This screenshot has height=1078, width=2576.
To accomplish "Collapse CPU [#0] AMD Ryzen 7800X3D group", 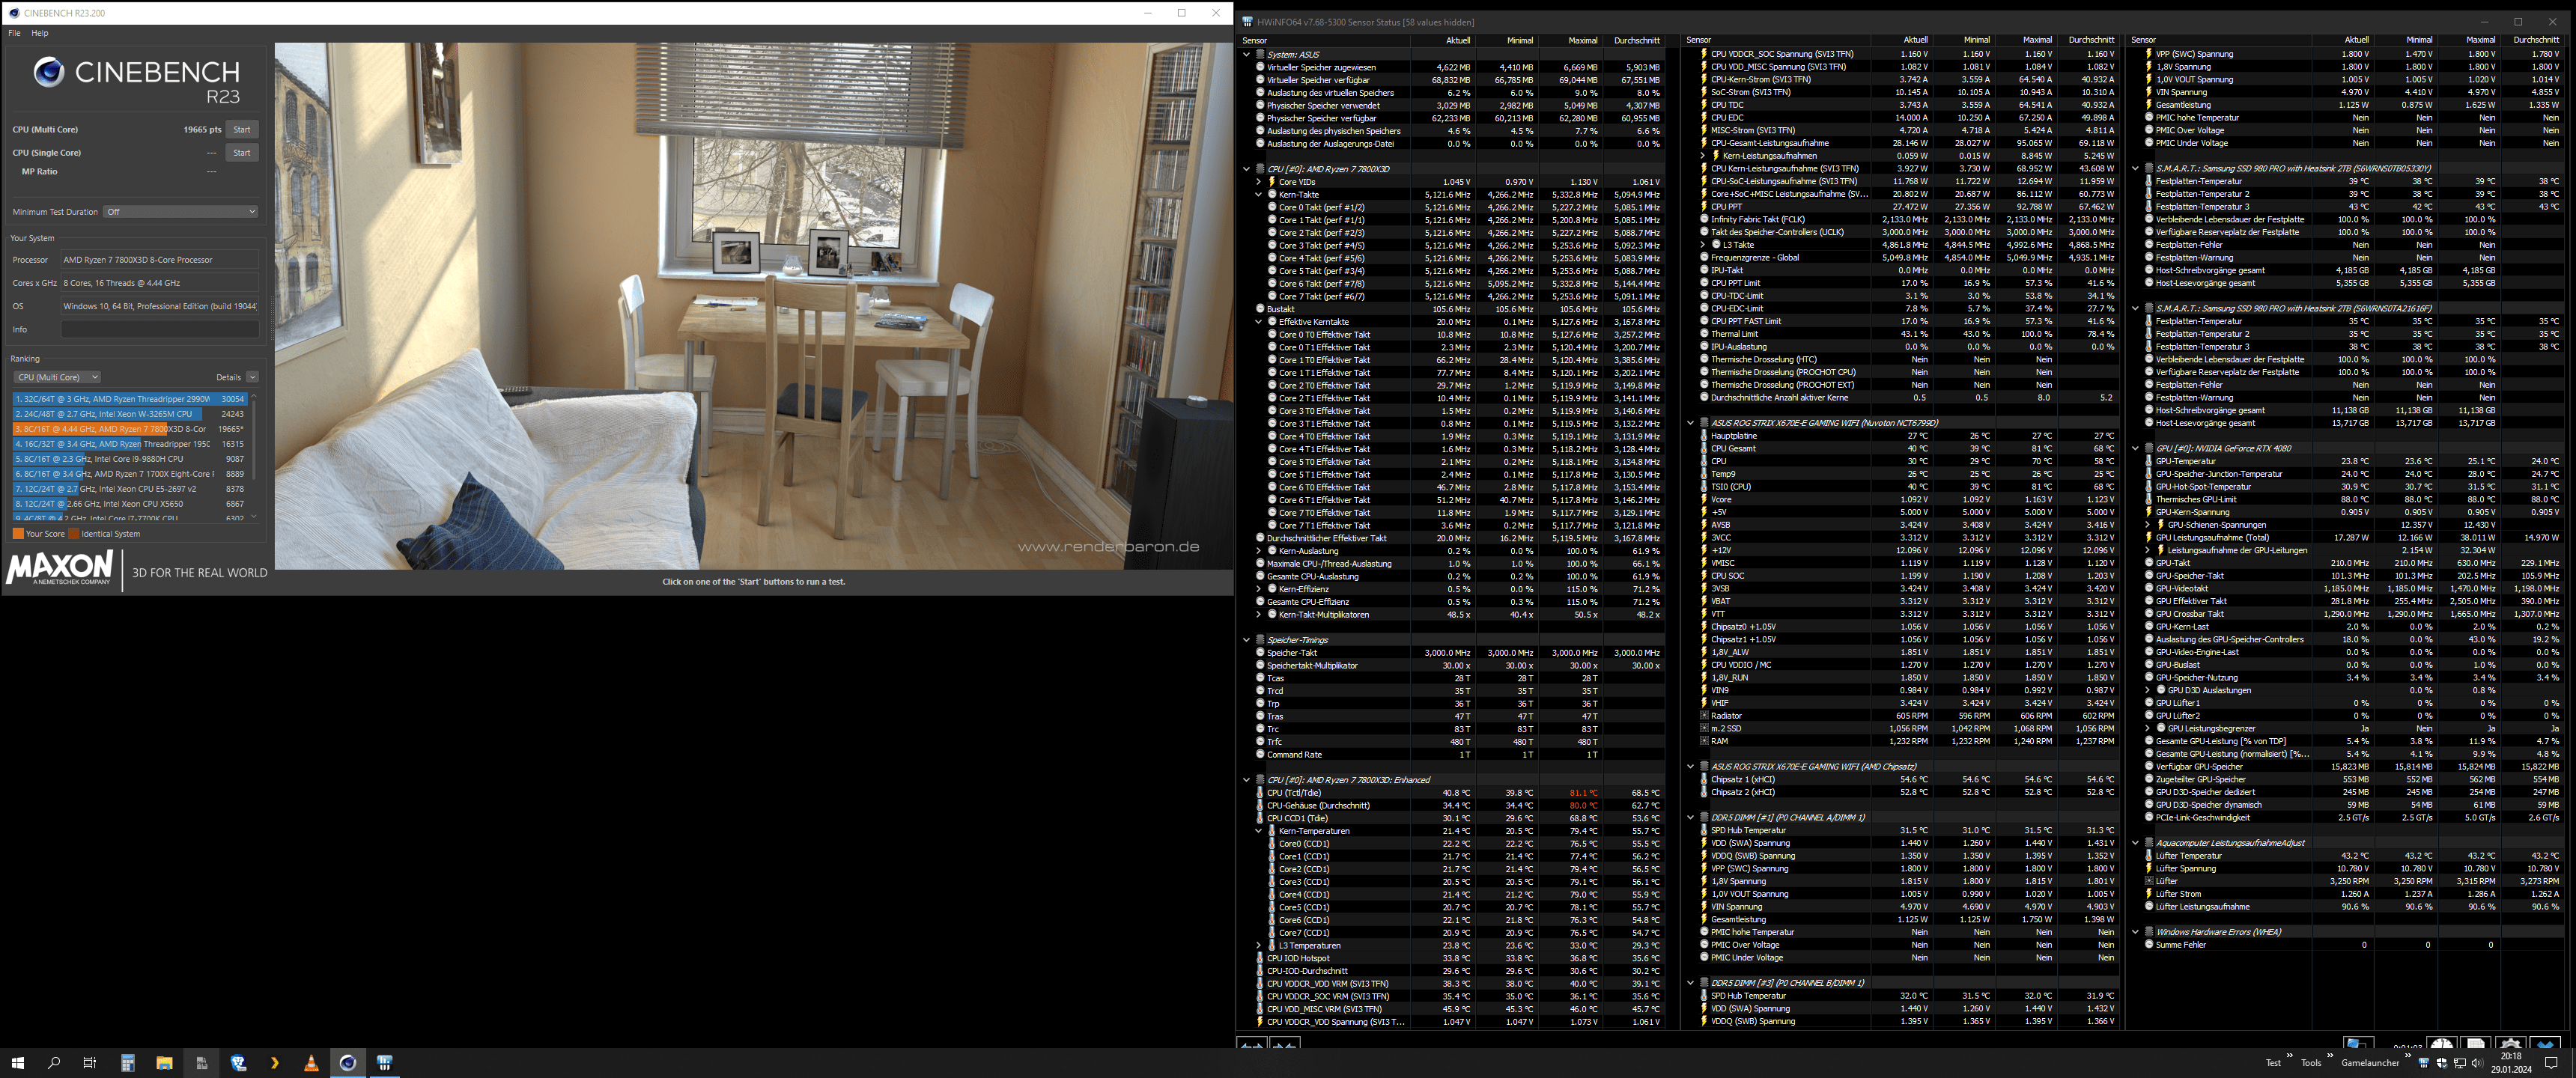I will click(x=1246, y=169).
